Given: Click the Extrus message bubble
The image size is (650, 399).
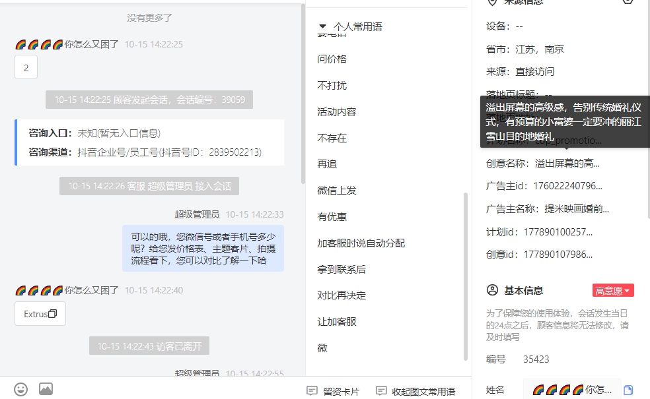Looking at the screenshot, I should pyautogui.click(x=40, y=314).
